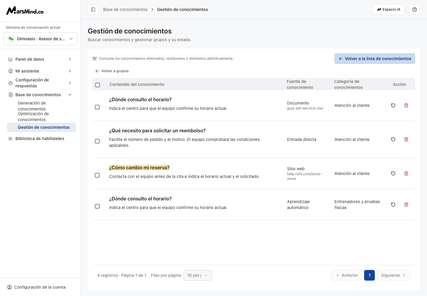
Task: Click the Anterior pagination button
Action: point(346,275)
